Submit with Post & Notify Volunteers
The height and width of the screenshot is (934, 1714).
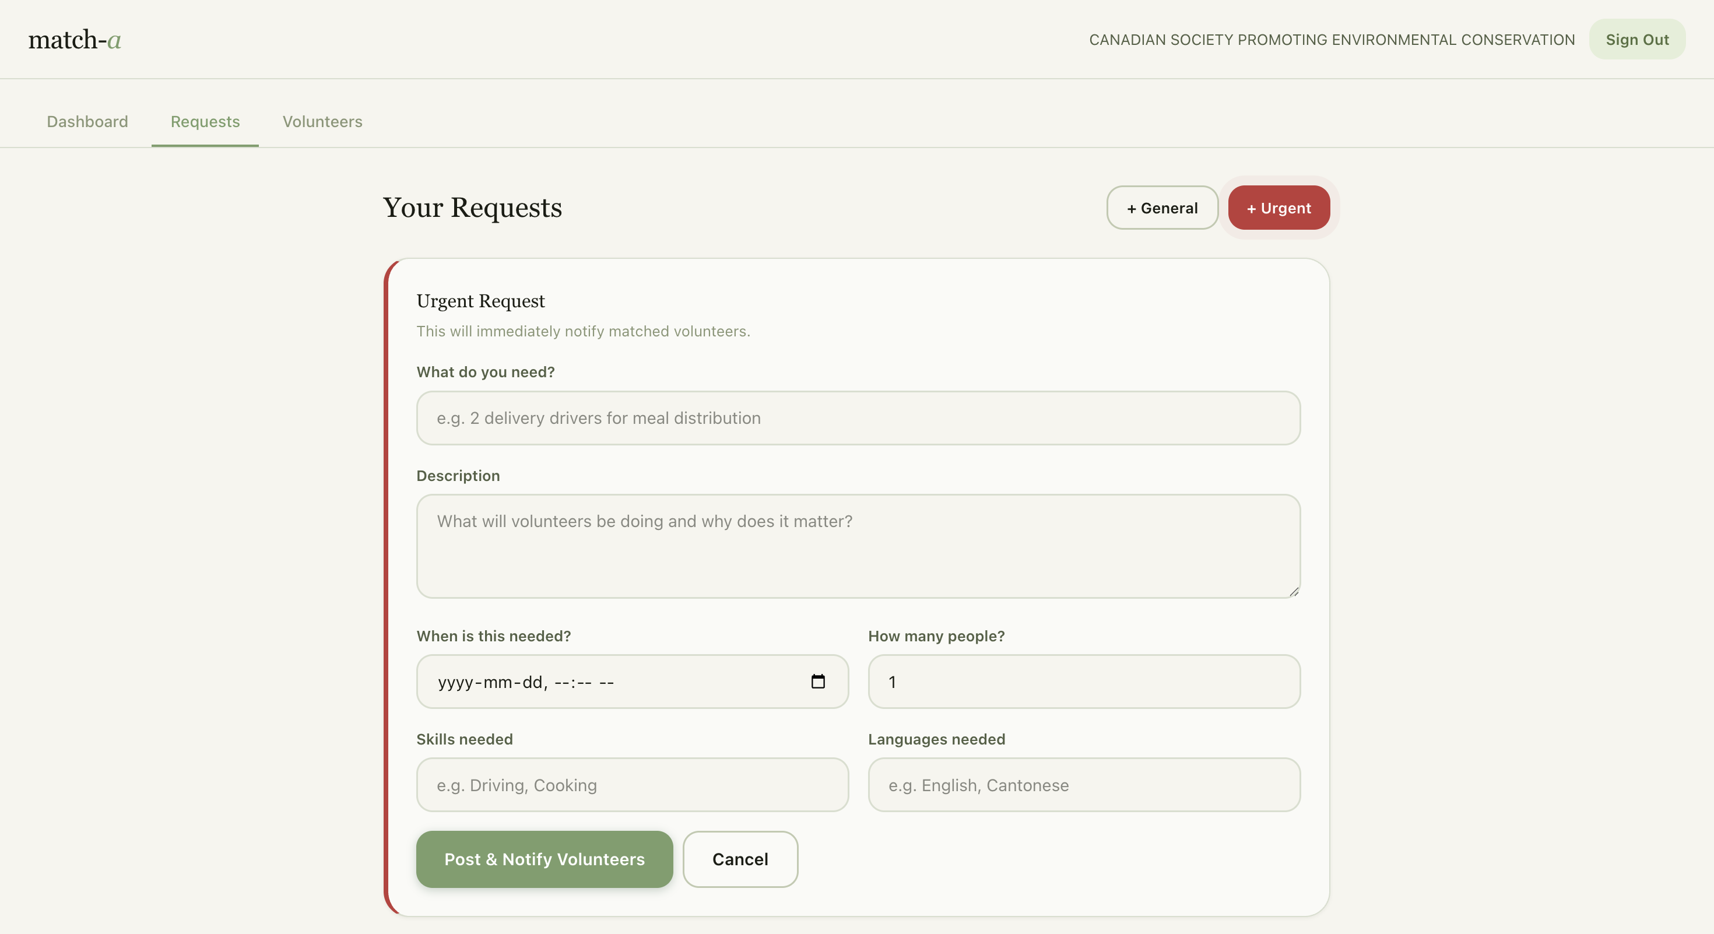[x=545, y=859]
